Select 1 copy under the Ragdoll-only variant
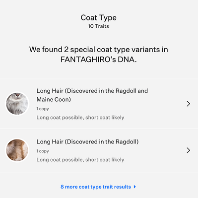The height and width of the screenshot is (198, 198). coord(43,151)
